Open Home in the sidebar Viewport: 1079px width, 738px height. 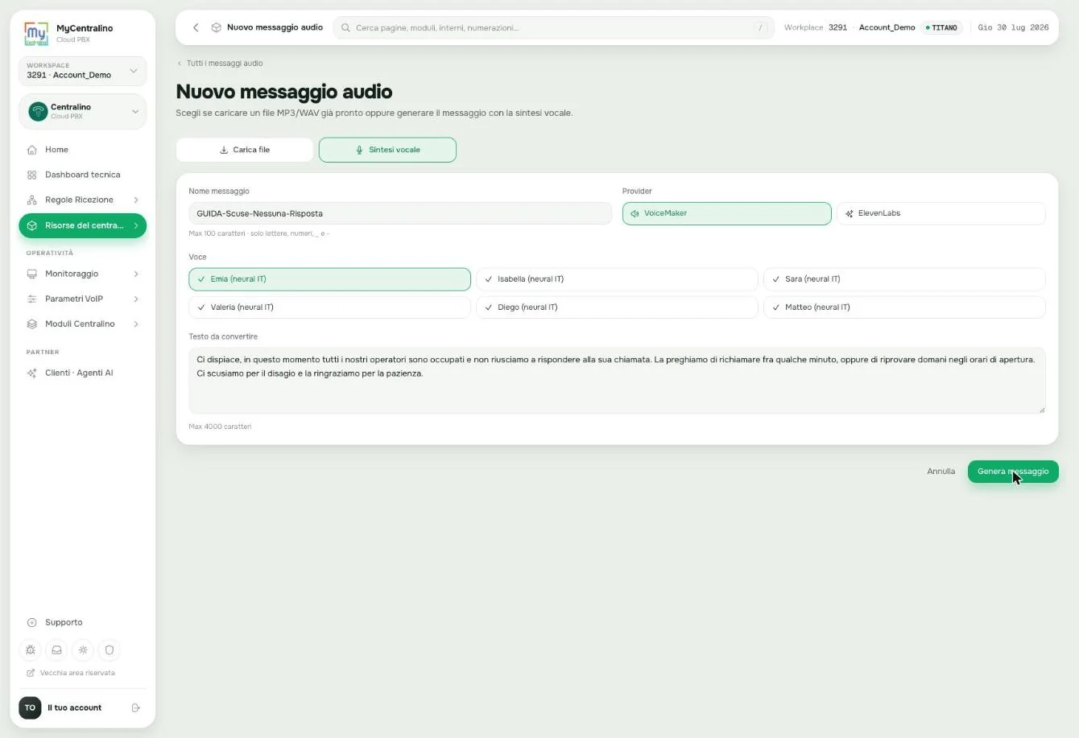click(82, 150)
